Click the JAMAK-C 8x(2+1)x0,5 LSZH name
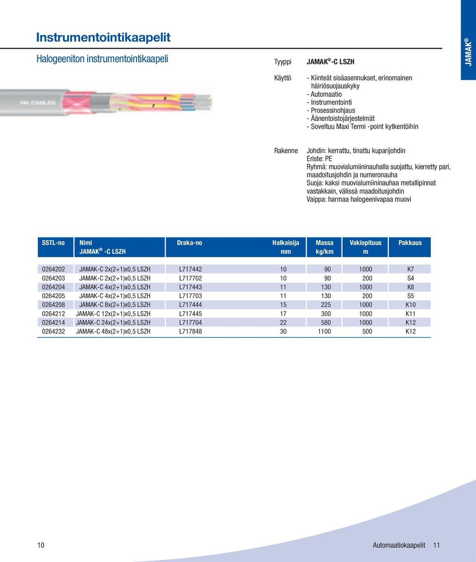Screen dimensions: 476x562 click(x=115, y=305)
